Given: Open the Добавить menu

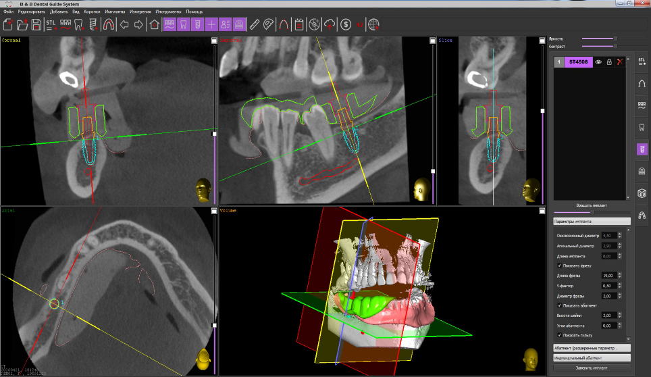Looking at the screenshot, I should point(59,11).
